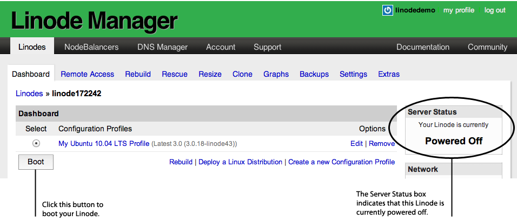Switch to the Account tab

221,47
